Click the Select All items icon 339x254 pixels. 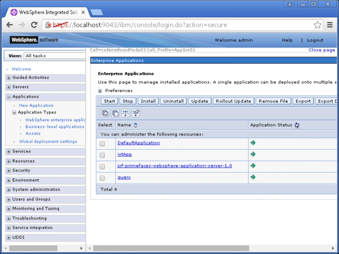point(105,113)
